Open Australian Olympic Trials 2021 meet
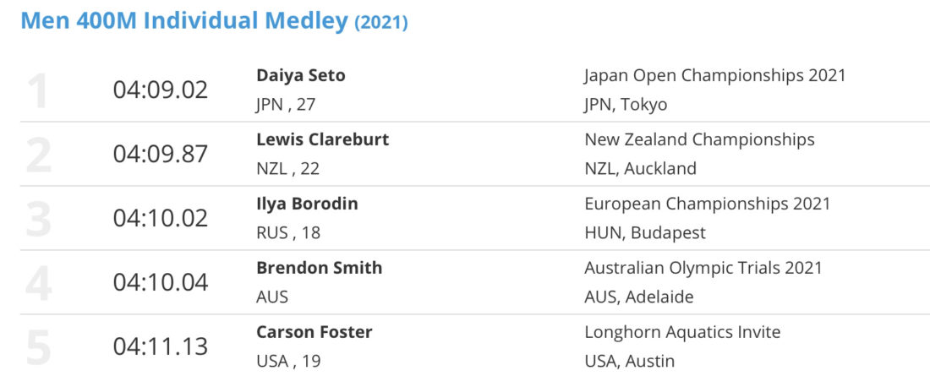The height and width of the screenshot is (376, 930). coord(703,268)
